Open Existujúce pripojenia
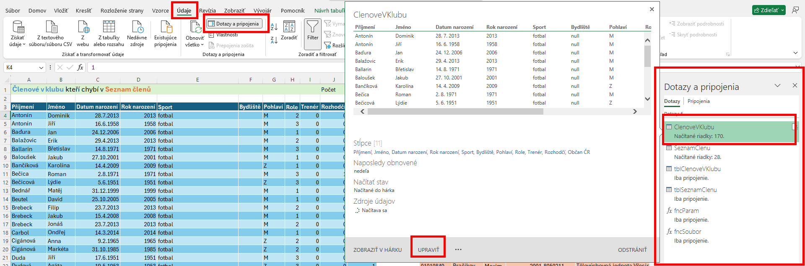The image size is (805, 266). coord(166,28)
